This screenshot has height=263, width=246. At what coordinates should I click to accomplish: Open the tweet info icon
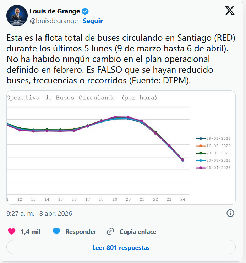230,213
